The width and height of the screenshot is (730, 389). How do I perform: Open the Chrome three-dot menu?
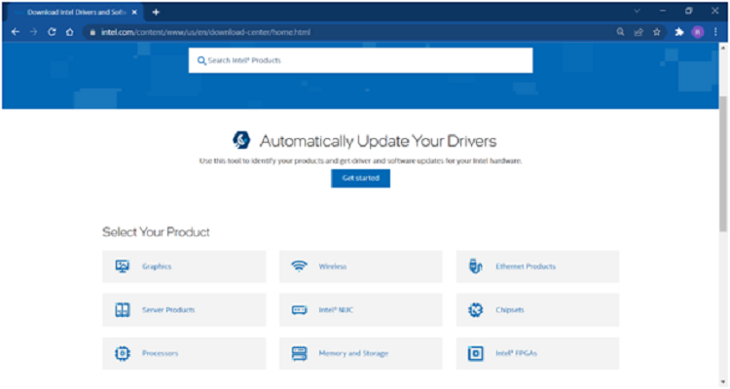[x=715, y=32]
